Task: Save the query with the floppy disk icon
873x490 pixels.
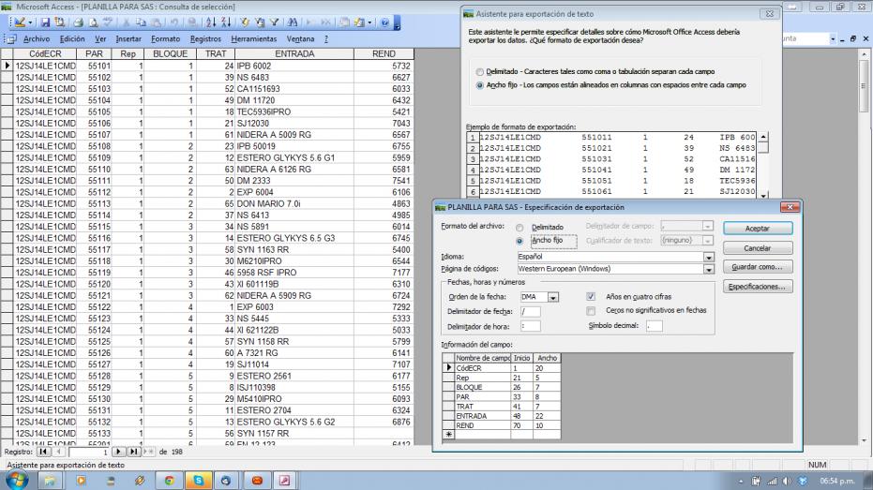Action: click(45, 22)
